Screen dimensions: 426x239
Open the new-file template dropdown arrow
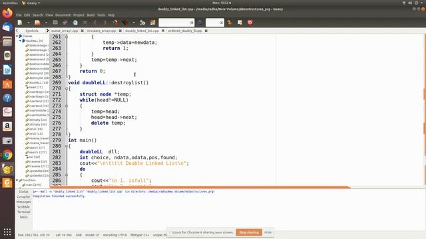(28, 23)
